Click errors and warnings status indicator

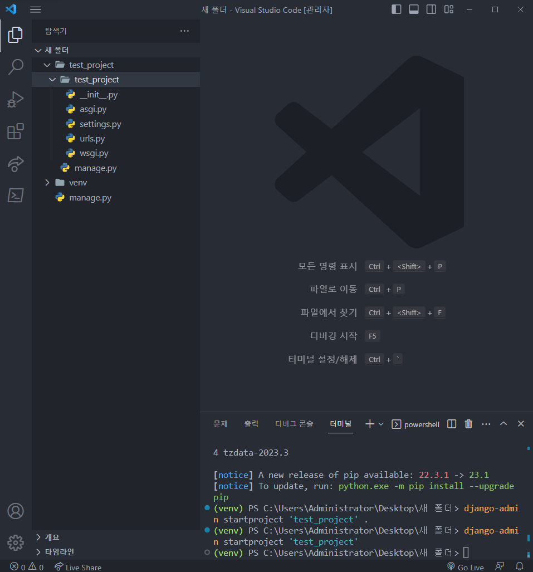click(27, 567)
